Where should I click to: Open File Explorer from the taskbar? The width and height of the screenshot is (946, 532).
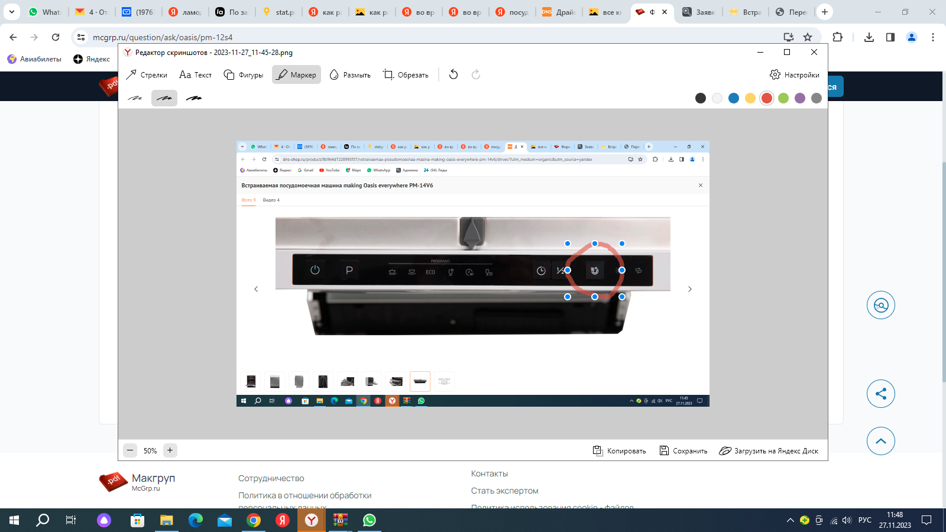coord(167,520)
